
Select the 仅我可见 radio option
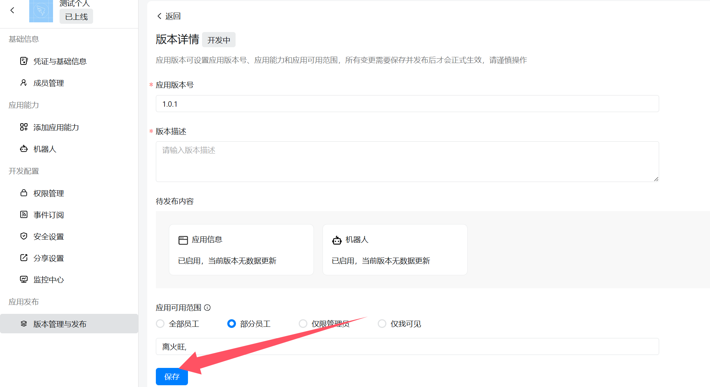[382, 324]
